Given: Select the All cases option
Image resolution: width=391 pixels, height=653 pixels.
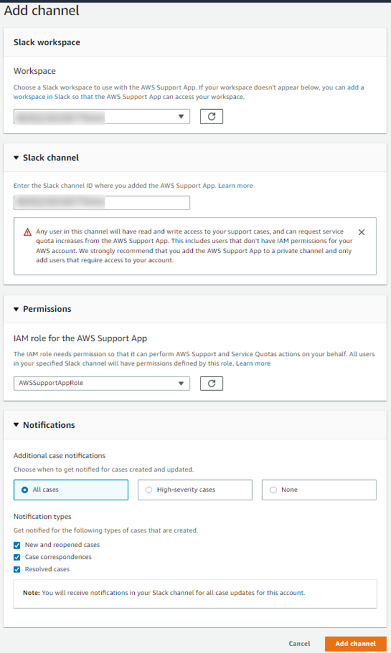Looking at the screenshot, I should pos(71,490).
